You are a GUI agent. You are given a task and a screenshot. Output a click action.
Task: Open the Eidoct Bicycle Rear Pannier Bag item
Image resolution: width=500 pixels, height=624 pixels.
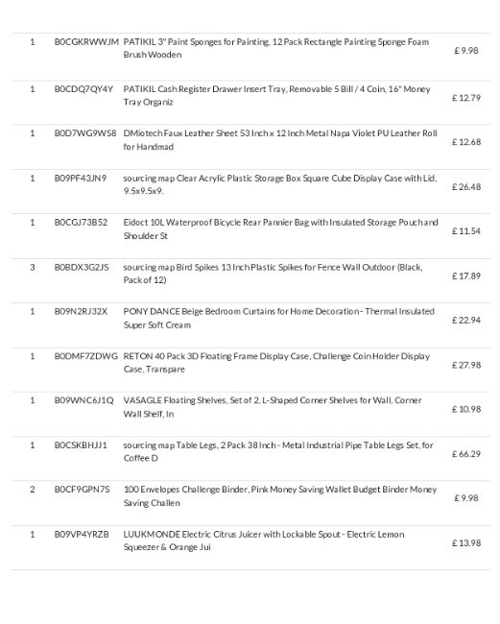(x=281, y=228)
